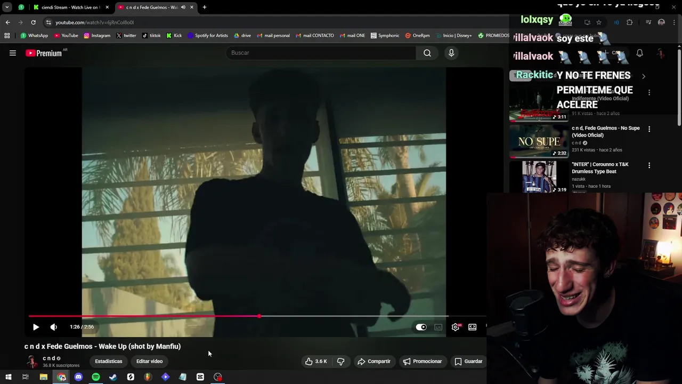Like the video with 3.6 K likes

(316, 361)
